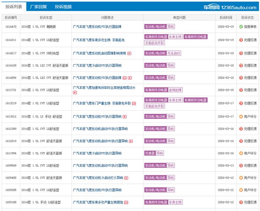The width and height of the screenshot is (260, 211).
Task: Open the 厂家回复 tab
Action: [39, 7]
